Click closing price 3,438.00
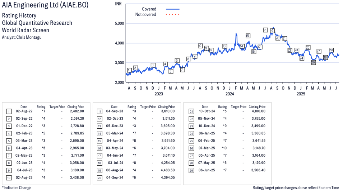The image size is (343, 190). coord(77,177)
